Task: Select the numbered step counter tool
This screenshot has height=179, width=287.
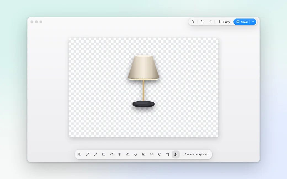Action: 160,154
